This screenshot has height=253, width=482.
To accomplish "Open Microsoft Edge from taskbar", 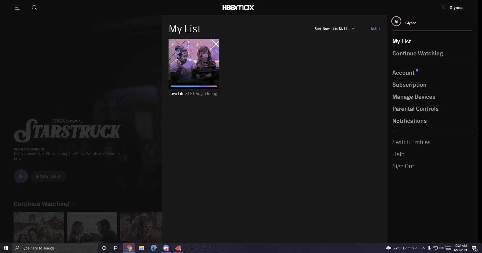I will [x=154, y=248].
